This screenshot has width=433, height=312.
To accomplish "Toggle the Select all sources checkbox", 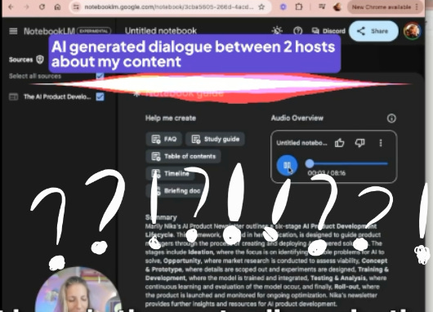I will (x=100, y=76).
